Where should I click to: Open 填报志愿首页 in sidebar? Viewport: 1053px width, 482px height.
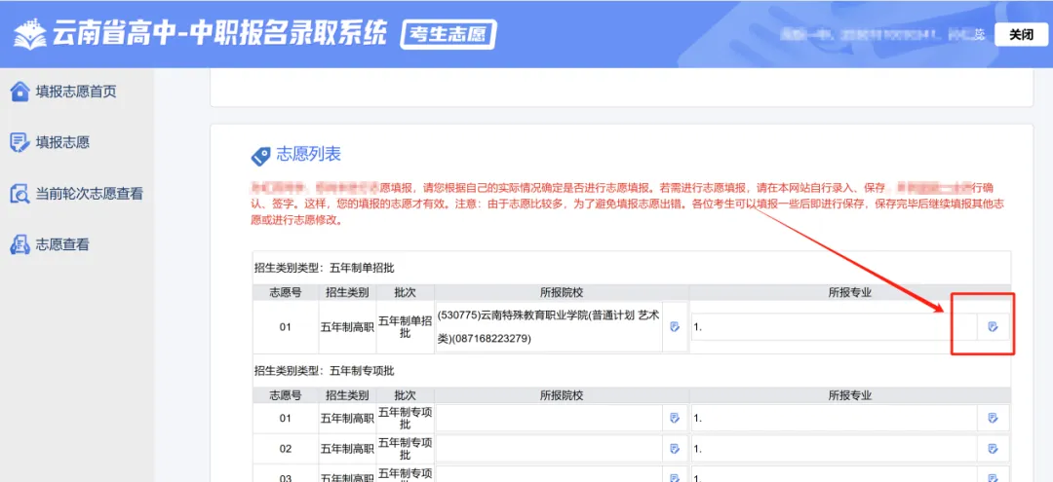pos(76,92)
